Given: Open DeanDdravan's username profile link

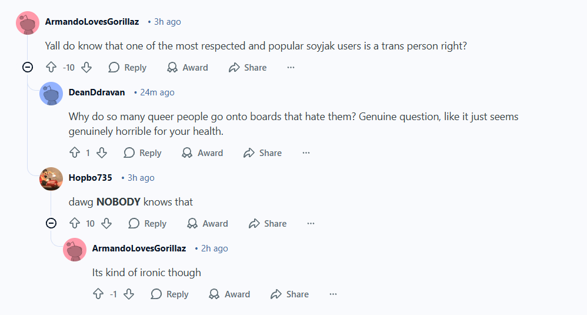Looking at the screenshot, I should 96,92.
